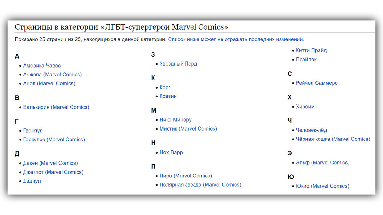The width and height of the screenshot is (383, 215).
Task: Click the Юкио (Marvel Comics) link
Action: pos(322,186)
